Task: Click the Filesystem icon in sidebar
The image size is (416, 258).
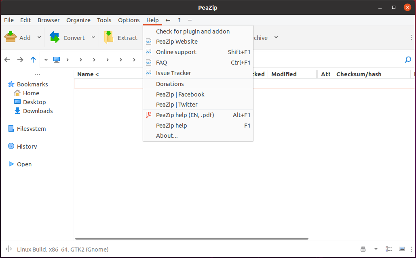Action: click(11, 128)
